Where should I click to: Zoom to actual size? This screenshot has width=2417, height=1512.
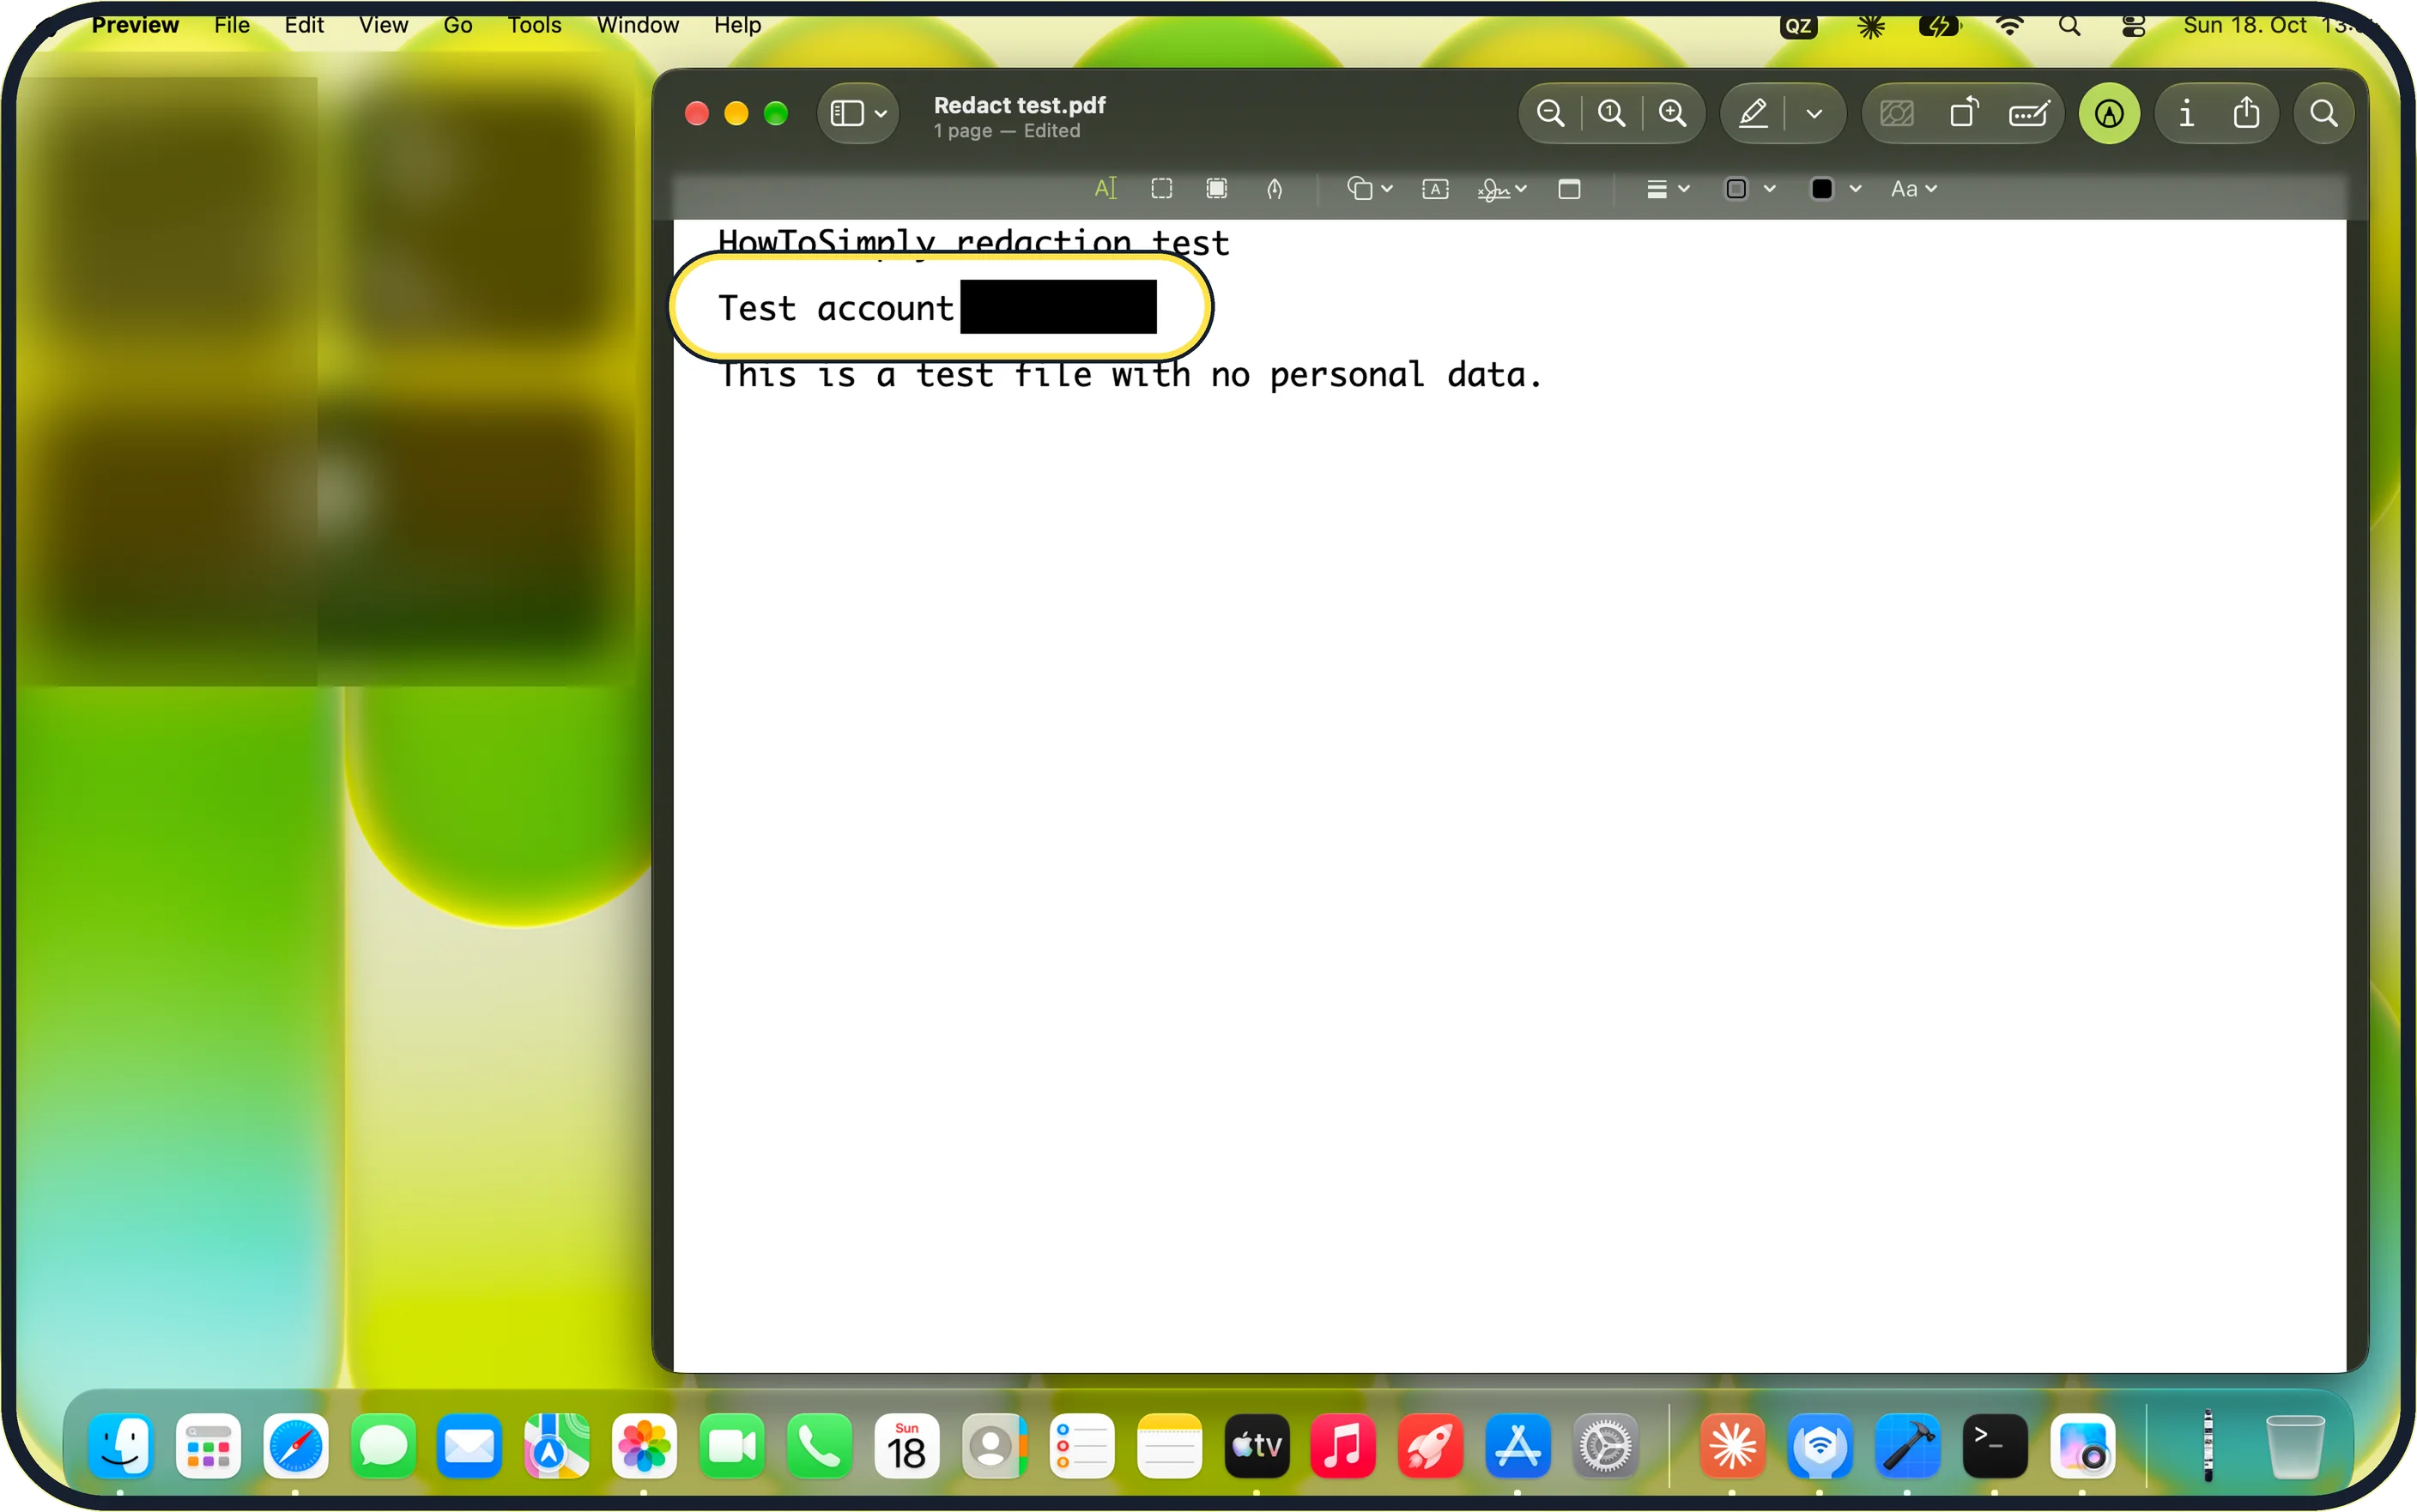pyautogui.click(x=1611, y=113)
